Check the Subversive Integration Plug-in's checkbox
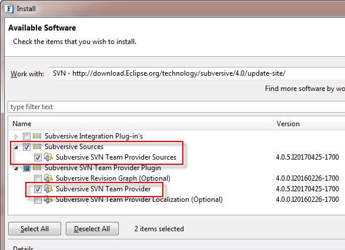345x250 pixels. 26,136
